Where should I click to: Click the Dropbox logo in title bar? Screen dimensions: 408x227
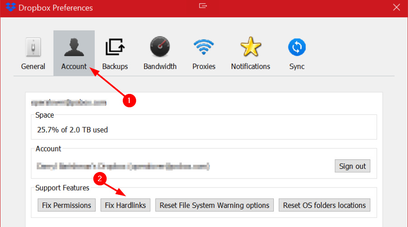coord(11,7)
